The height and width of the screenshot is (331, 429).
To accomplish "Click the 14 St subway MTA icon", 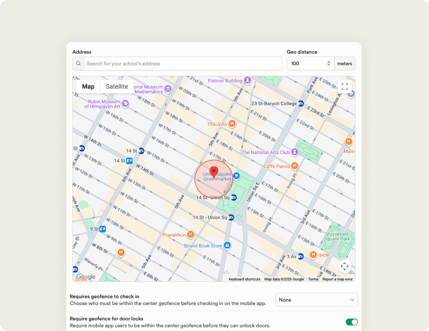I will point(141,151).
